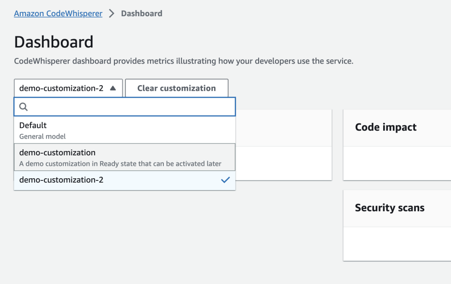451x284 pixels.
Task: Click the Dashboard page heading
Action: click(54, 42)
